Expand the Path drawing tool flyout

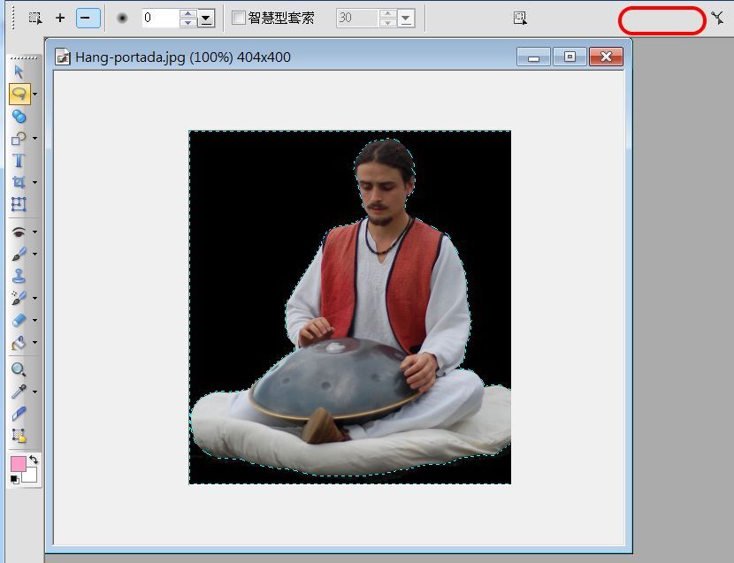pyautogui.click(x=35, y=138)
